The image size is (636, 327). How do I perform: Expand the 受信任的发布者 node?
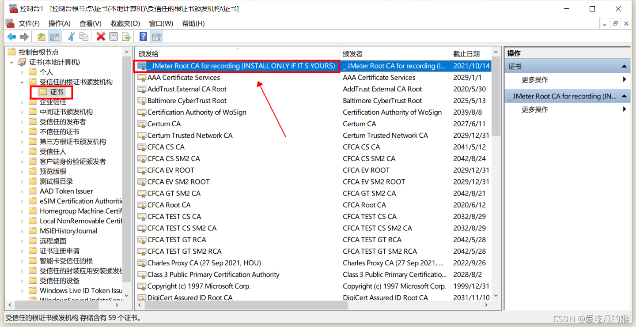click(22, 122)
